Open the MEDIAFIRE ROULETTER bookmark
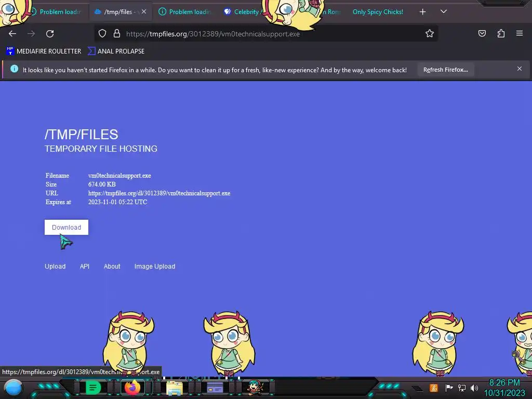Screen dimensions: 532x399 coord(44,51)
